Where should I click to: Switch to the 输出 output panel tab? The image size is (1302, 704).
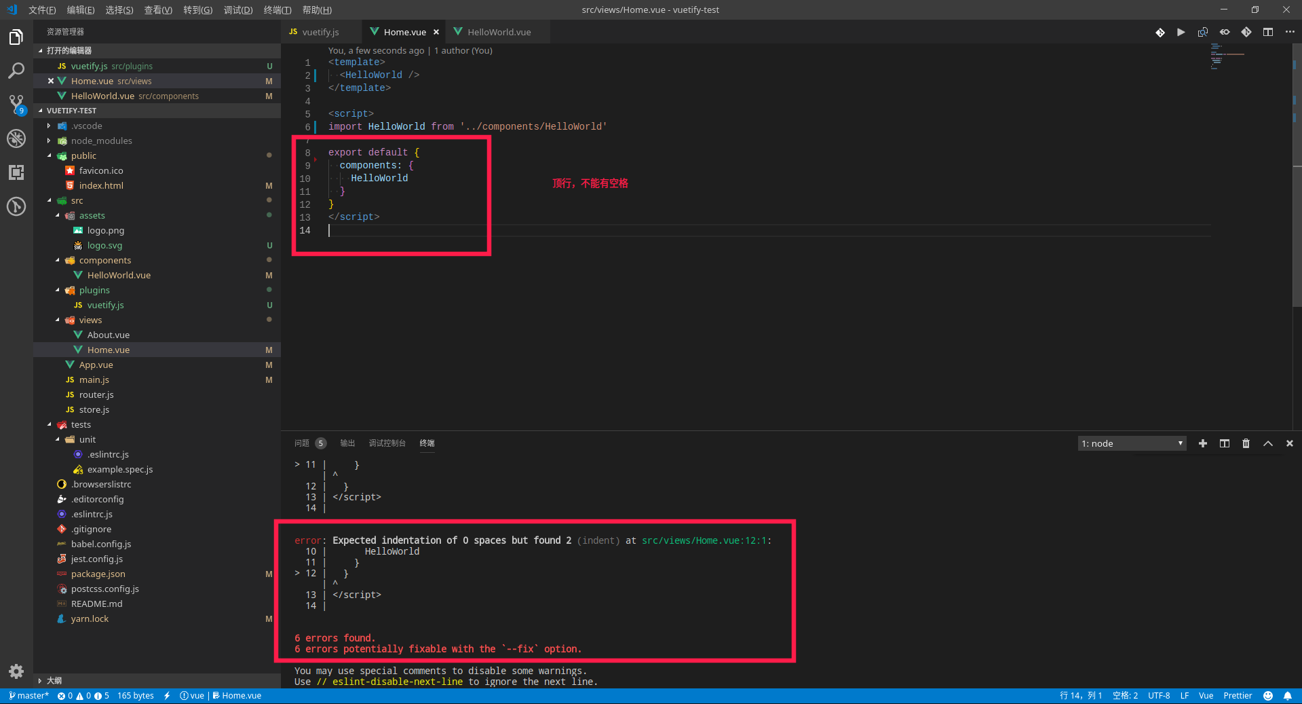347,443
